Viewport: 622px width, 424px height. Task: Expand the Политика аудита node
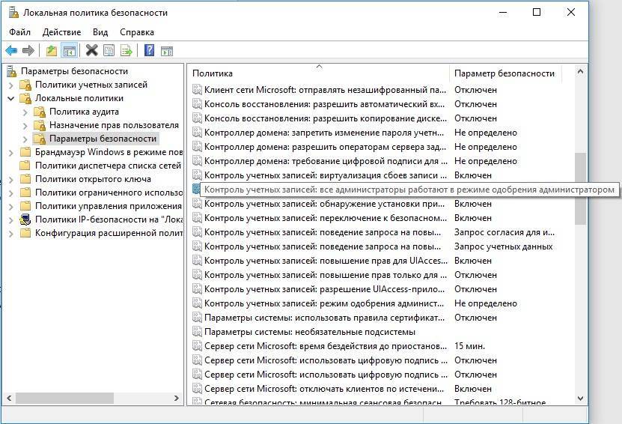coord(25,112)
